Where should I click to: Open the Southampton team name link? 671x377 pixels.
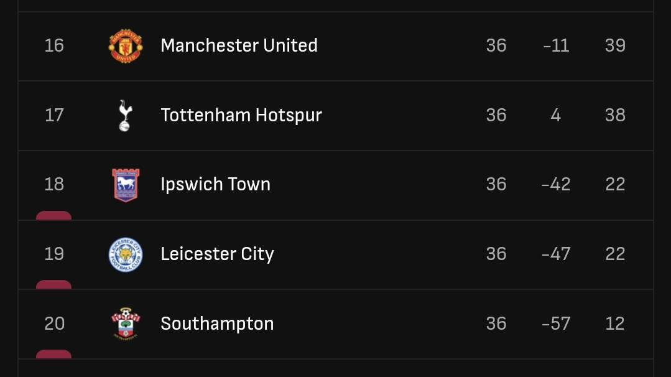click(217, 323)
